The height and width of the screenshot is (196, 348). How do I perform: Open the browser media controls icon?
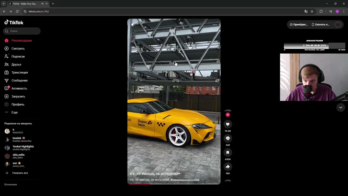pyautogui.click(x=331, y=11)
